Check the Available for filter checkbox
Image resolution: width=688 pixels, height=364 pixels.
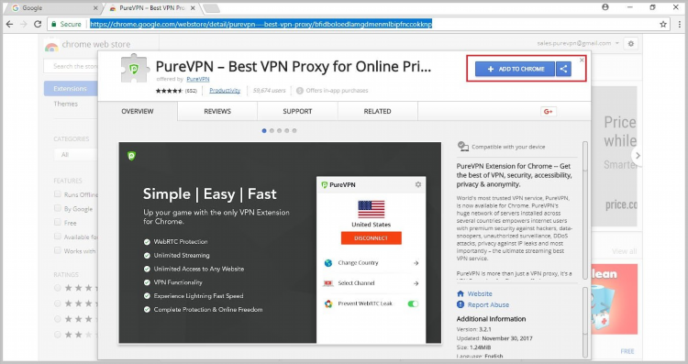coord(58,236)
